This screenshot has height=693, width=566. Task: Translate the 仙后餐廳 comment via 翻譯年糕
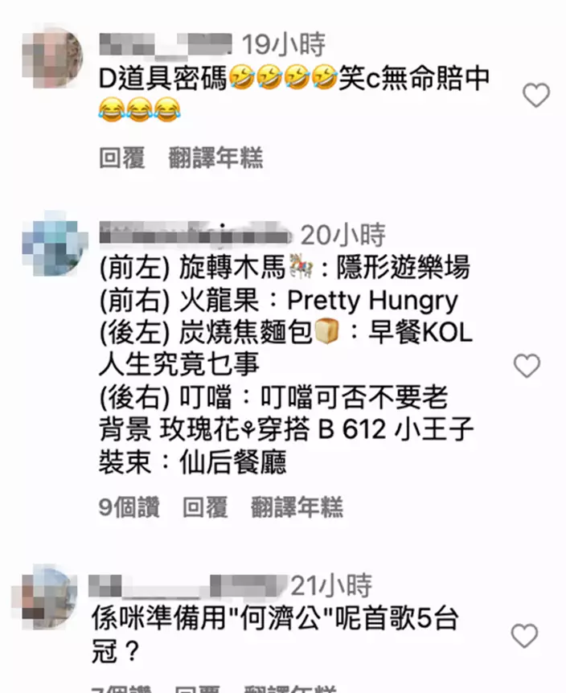(297, 506)
